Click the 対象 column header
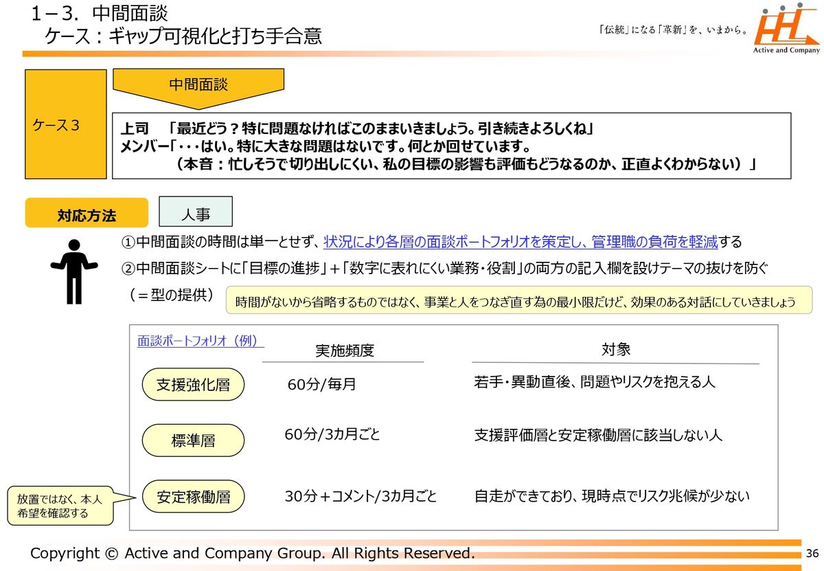 coord(615,349)
